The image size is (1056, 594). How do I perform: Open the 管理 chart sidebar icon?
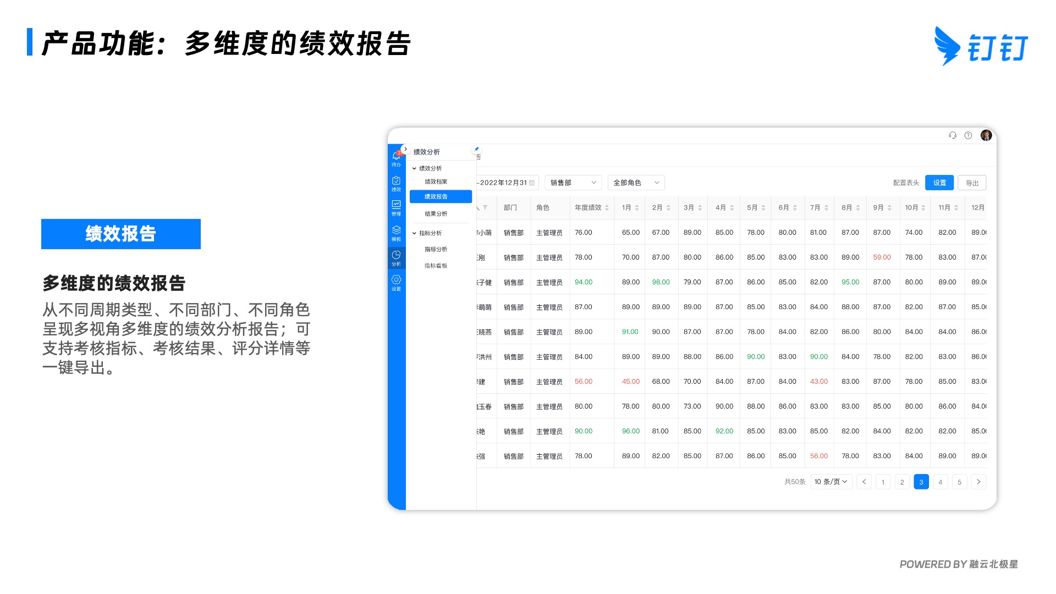click(x=396, y=206)
